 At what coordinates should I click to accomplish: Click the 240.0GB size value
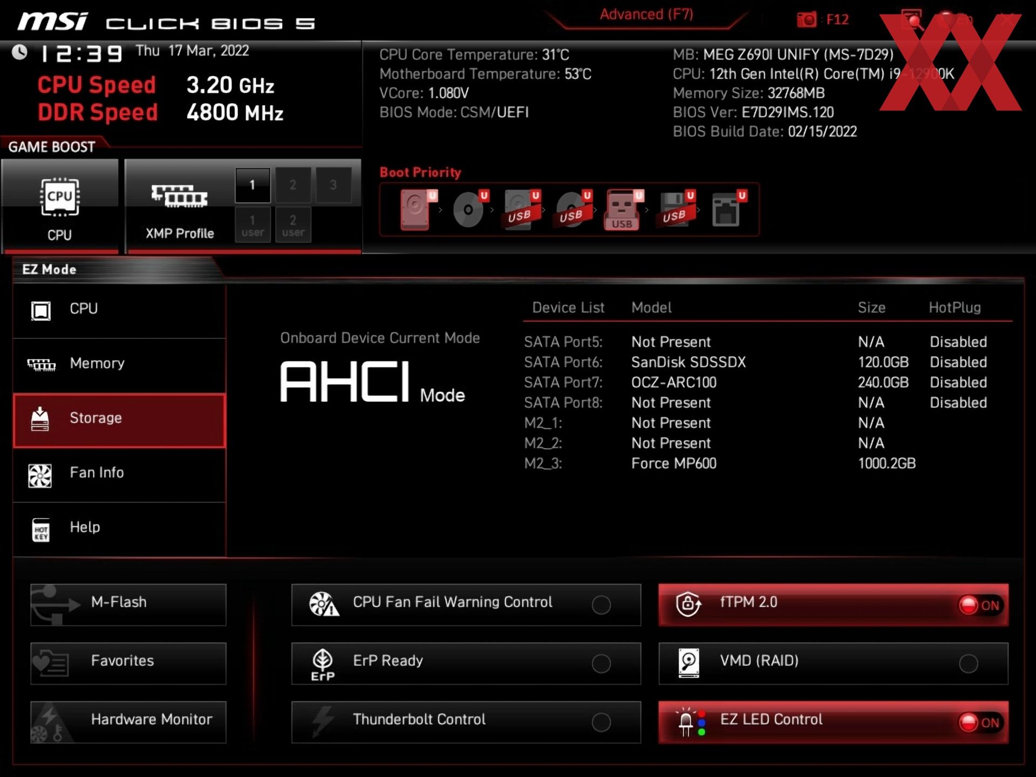[883, 383]
